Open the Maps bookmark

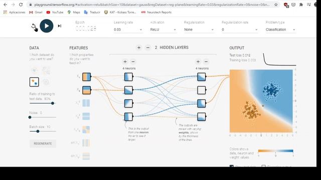(x=74, y=12)
